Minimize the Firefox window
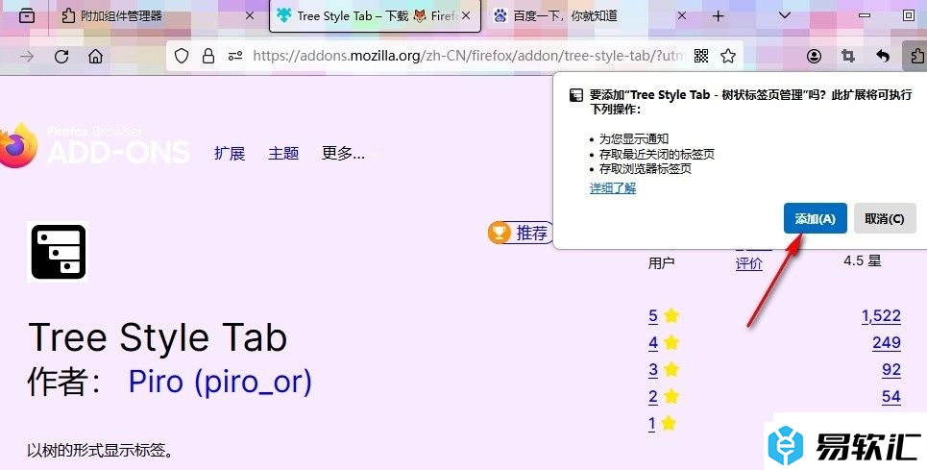The height and width of the screenshot is (470, 927). (x=865, y=16)
